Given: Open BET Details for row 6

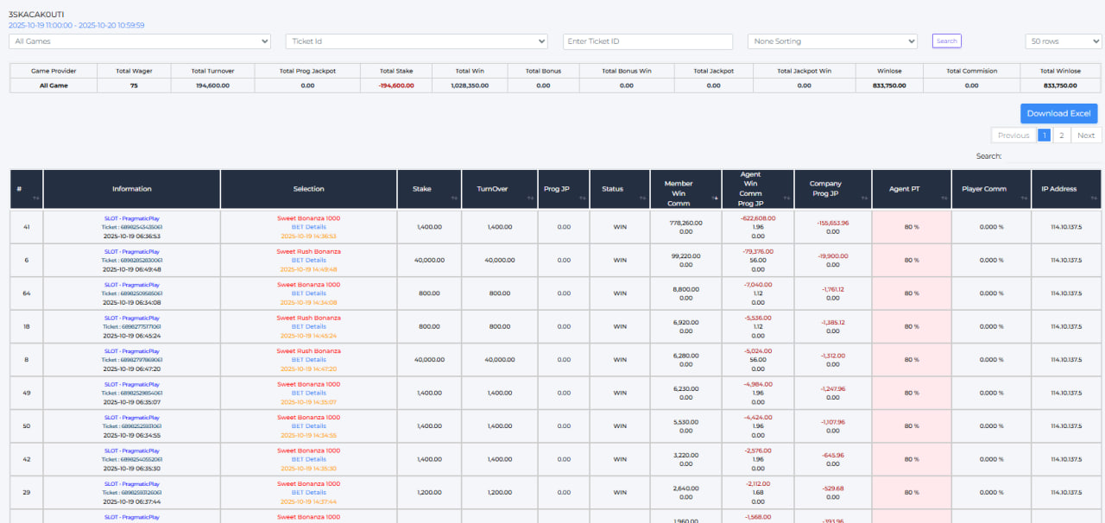Looking at the screenshot, I should tap(309, 261).
